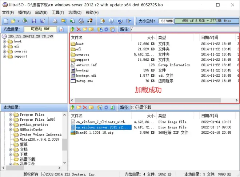Open properties gear in the local pane toolbar
This screenshot has width=240, height=177.
[x=106, y=107]
